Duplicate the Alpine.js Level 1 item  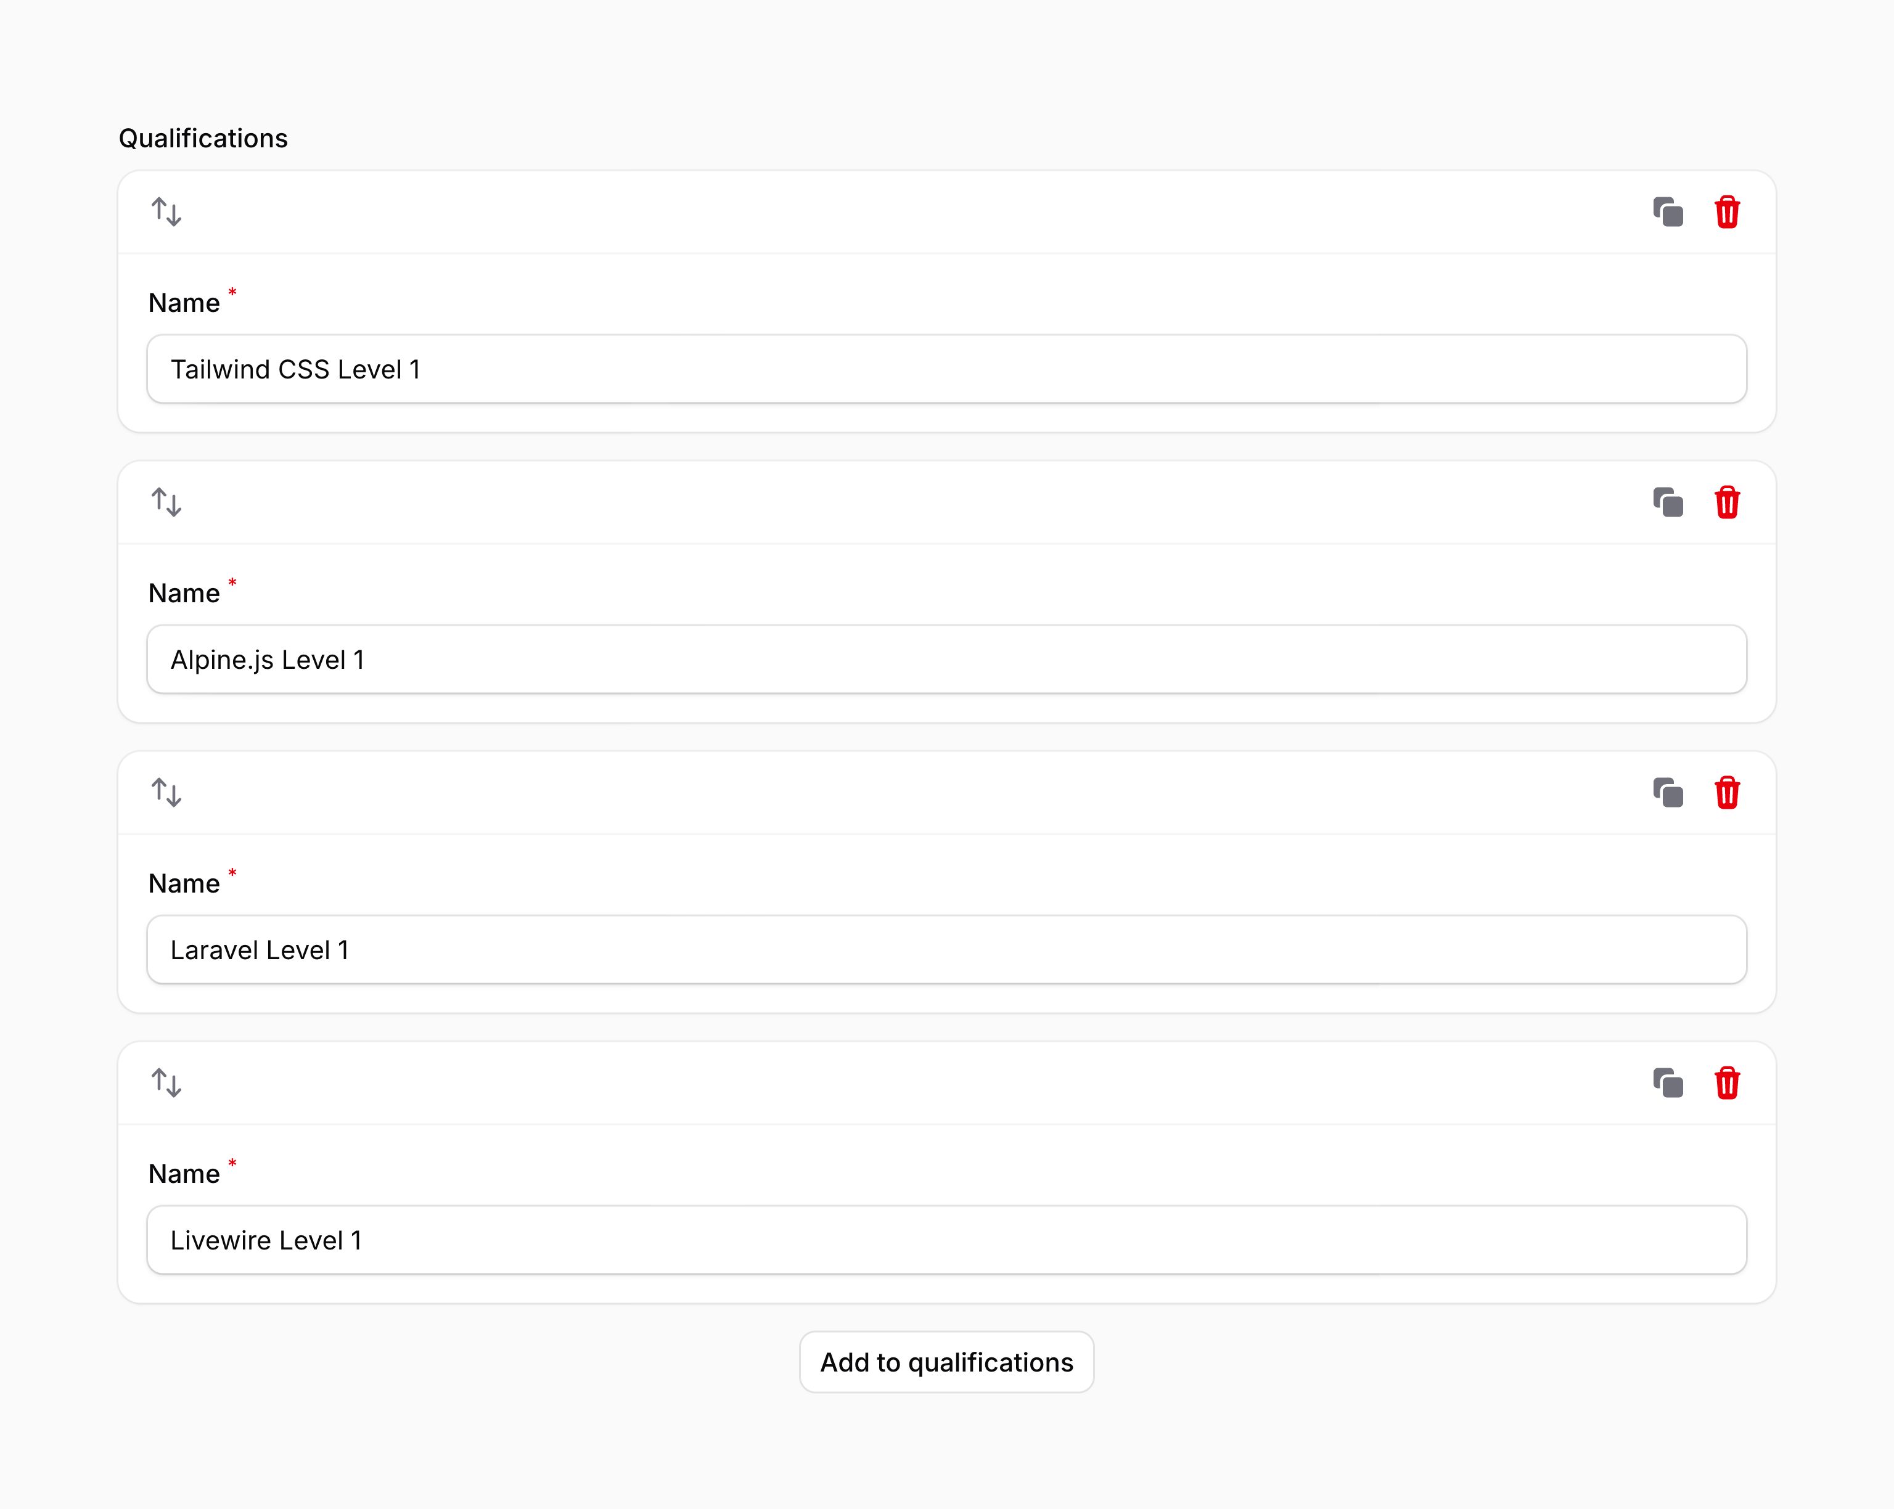point(1667,502)
